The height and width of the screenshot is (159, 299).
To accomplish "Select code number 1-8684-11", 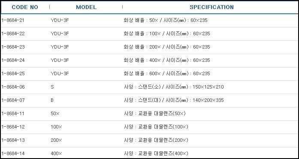I will [13, 113].
